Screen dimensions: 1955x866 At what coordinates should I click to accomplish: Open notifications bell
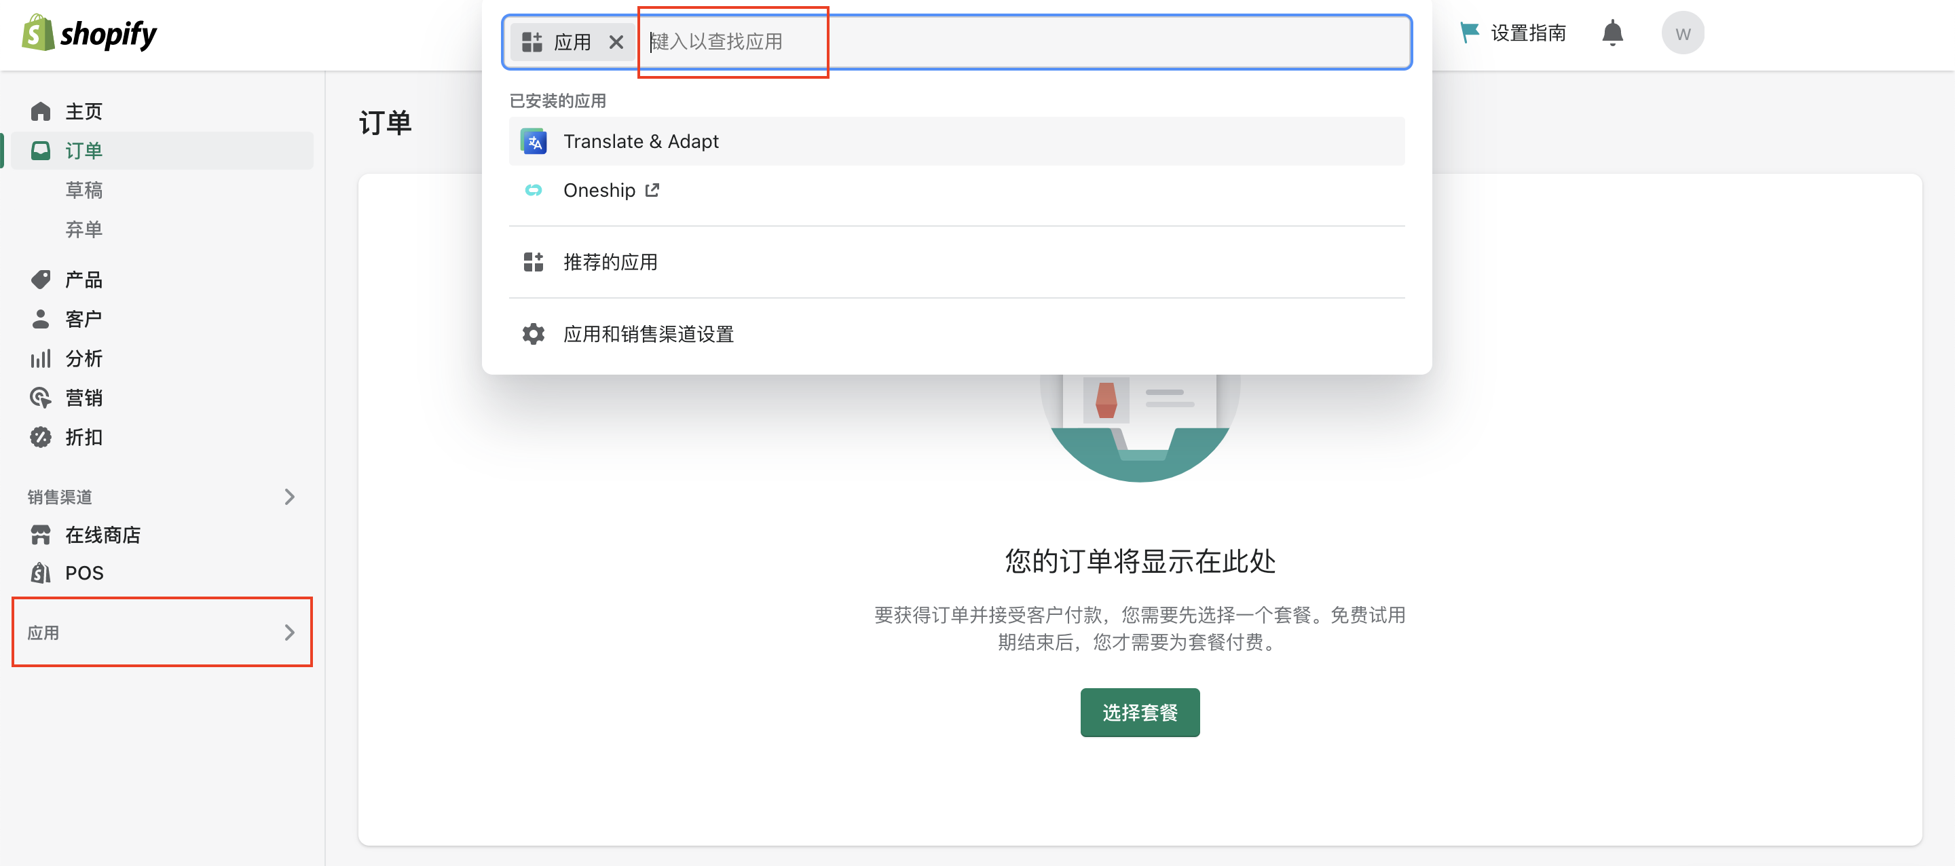(1612, 33)
